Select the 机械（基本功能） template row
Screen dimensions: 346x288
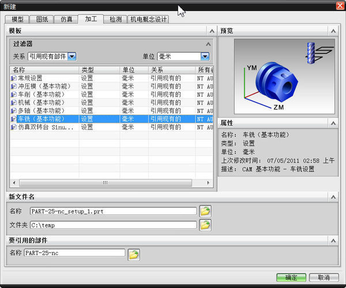point(111,103)
